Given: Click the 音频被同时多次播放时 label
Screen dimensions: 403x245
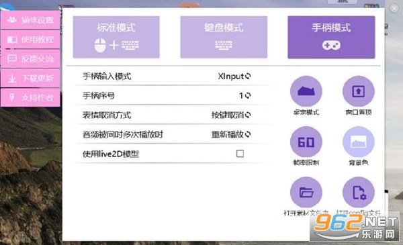Looking at the screenshot, I should (x=123, y=134).
